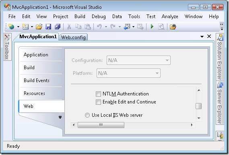Open the Window menu

coord(194,17)
